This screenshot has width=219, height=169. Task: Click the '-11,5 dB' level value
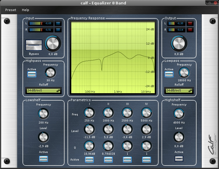coord(89,137)
